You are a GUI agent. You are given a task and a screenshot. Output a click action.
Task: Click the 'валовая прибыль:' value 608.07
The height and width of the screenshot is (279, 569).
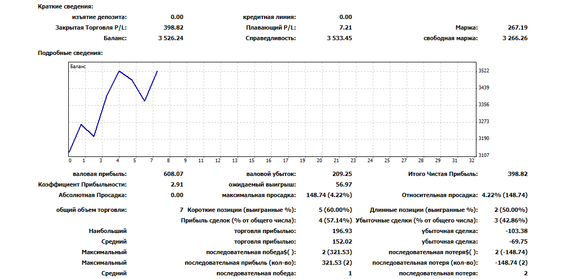[173, 174]
